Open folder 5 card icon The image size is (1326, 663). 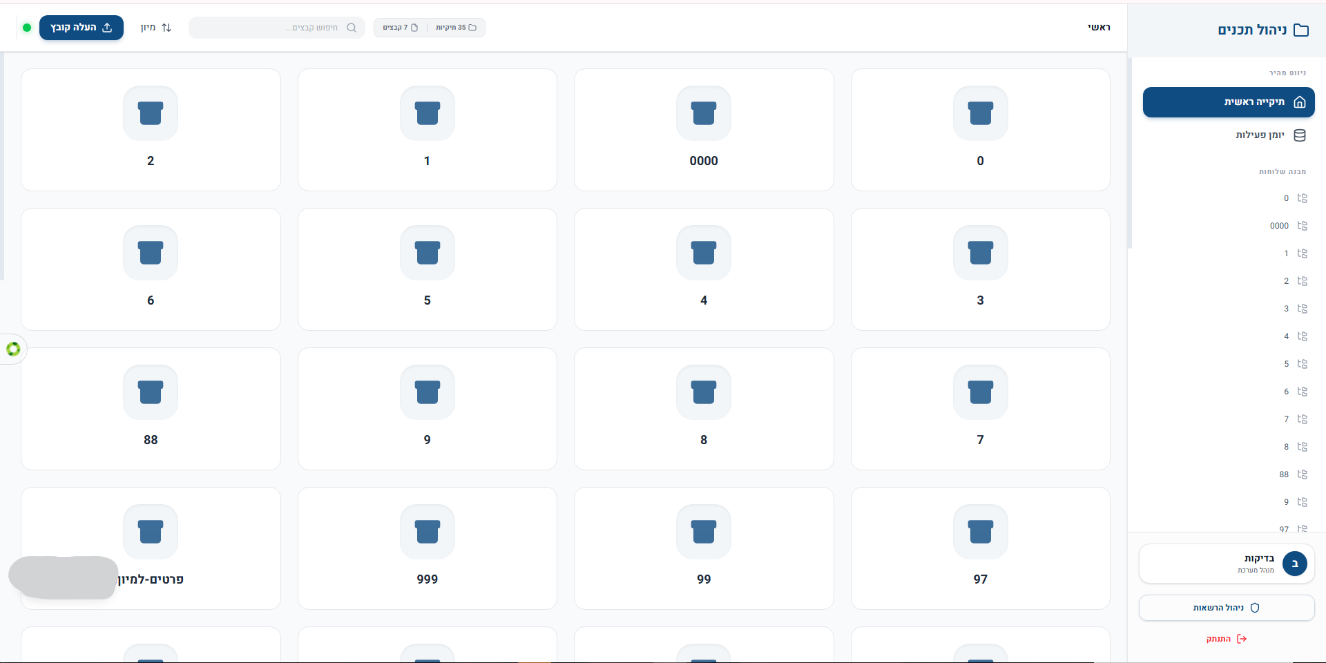(x=427, y=253)
